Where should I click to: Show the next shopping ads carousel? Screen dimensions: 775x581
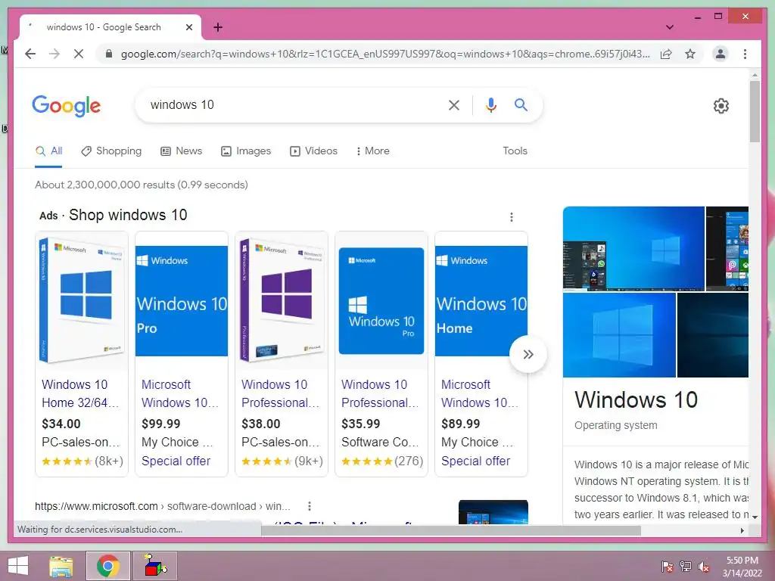click(528, 354)
